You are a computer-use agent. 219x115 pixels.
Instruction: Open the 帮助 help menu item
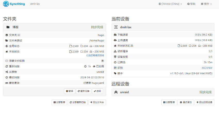click(x=191, y=4)
